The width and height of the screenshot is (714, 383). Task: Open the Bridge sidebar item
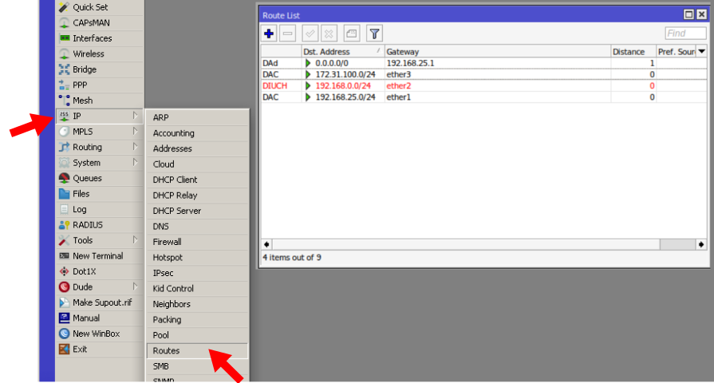(85, 69)
